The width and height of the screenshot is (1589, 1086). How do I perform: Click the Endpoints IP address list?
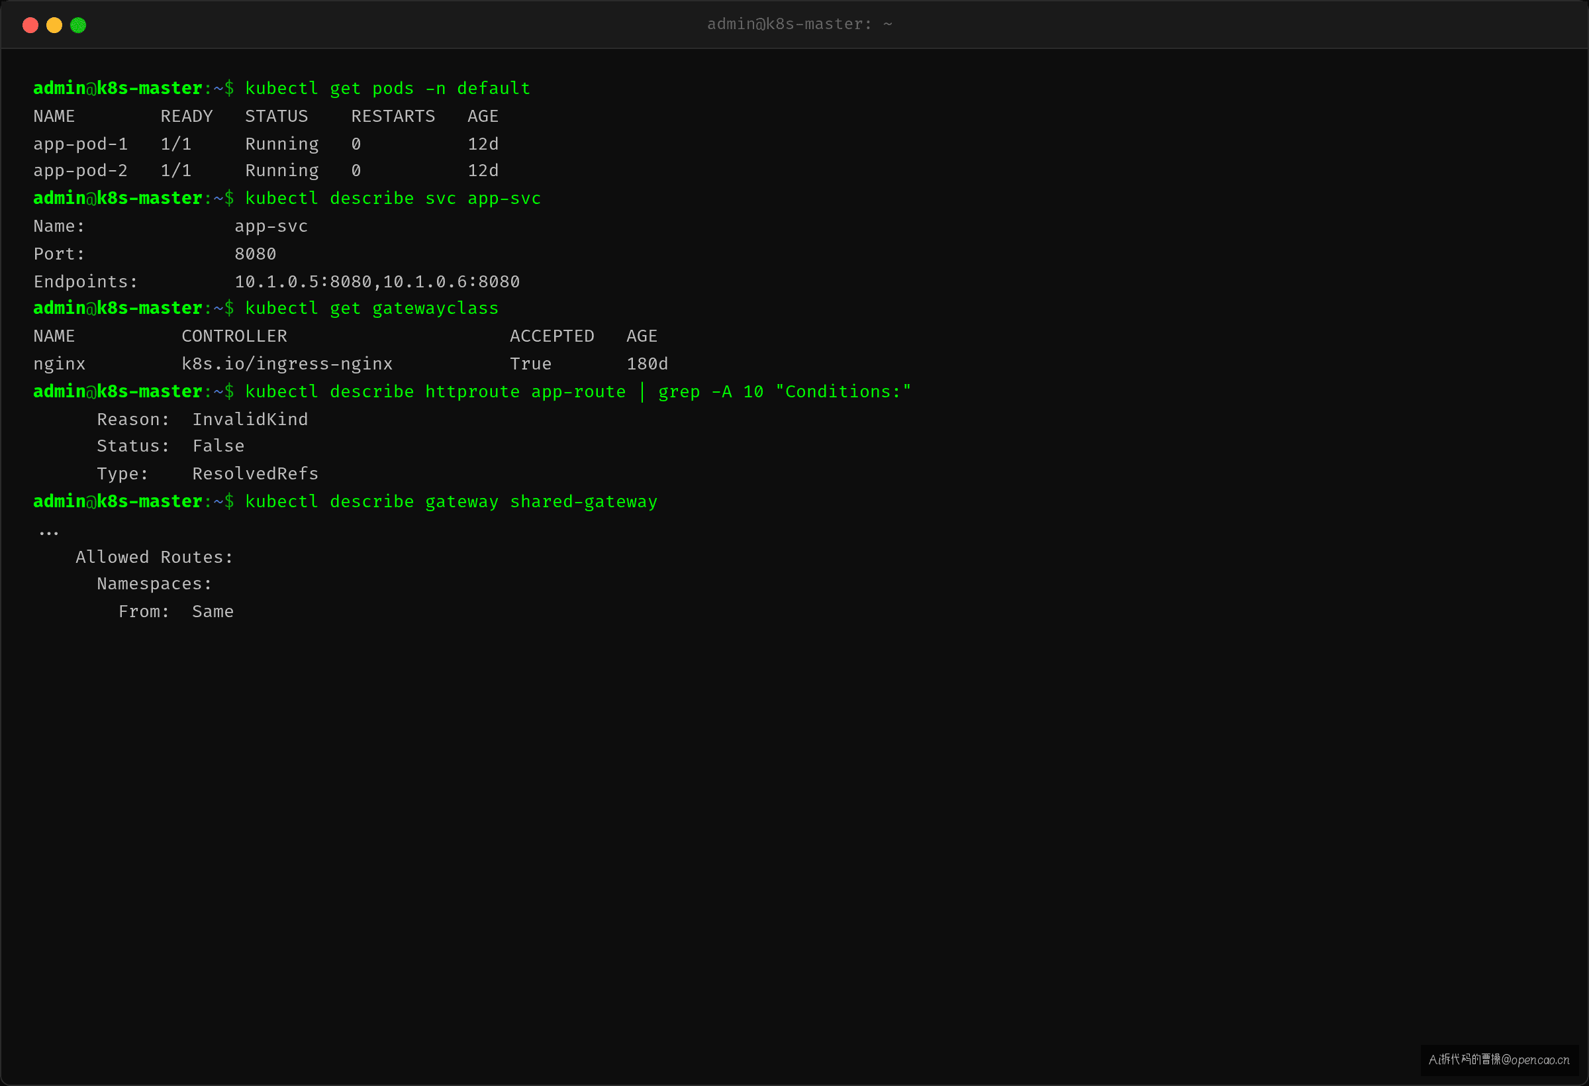[377, 281]
